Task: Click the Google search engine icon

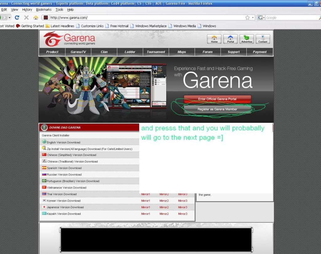Action: point(260,18)
